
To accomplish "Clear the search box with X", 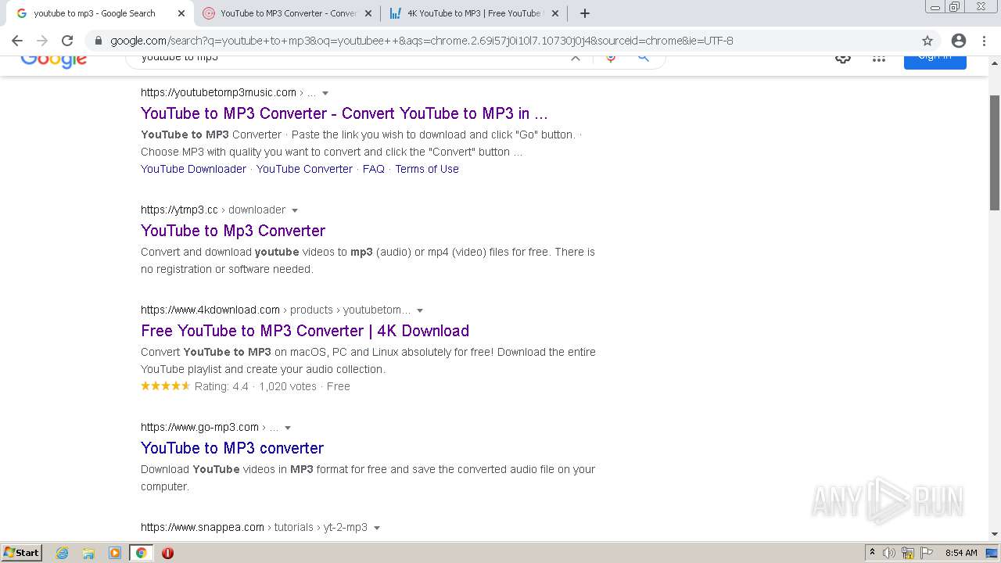I will click(576, 58).
